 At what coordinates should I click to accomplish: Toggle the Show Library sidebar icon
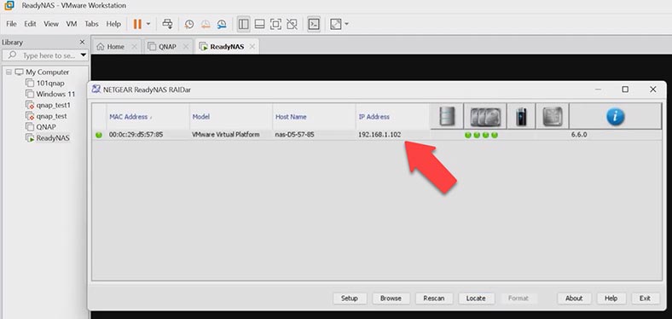pyautogui.click(x=243, y=24)
